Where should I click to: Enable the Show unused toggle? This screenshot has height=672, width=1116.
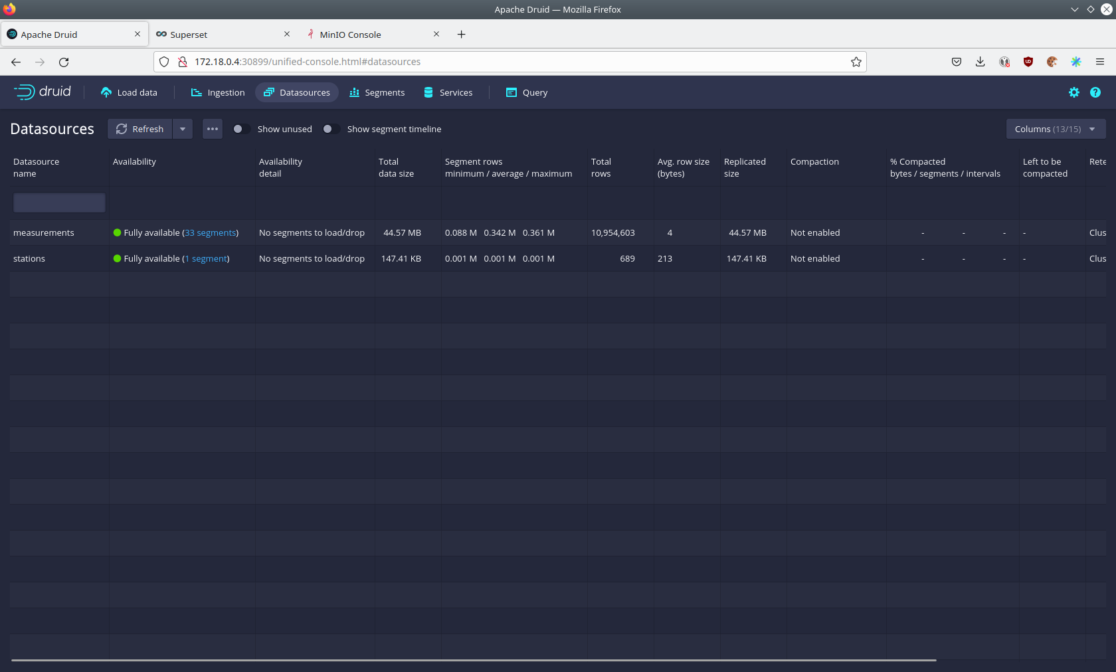(241, 129)
